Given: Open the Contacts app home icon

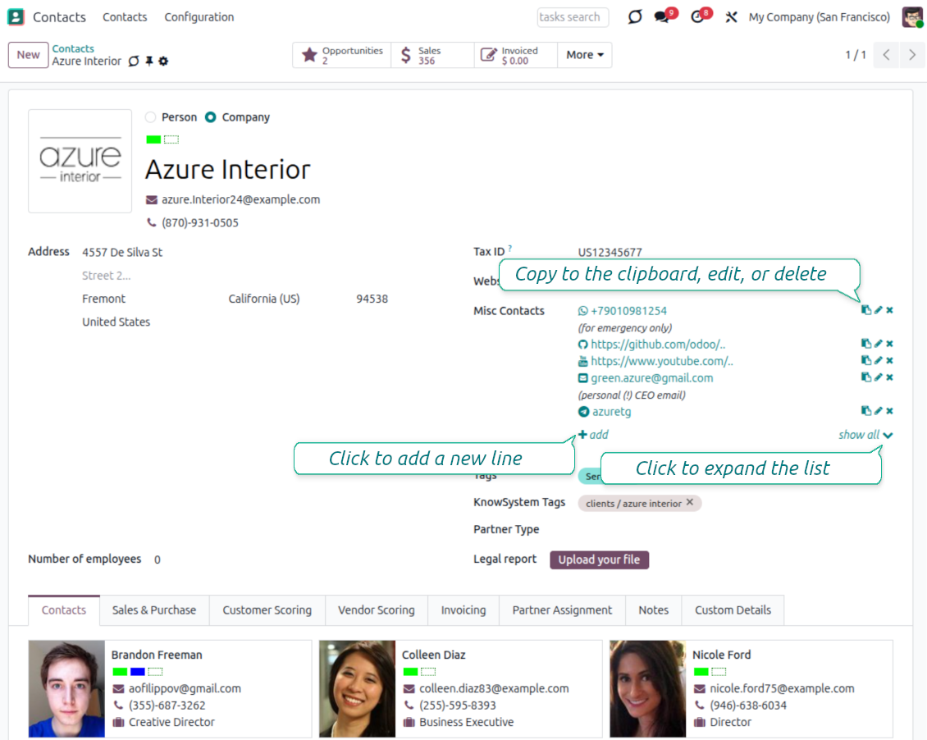Looking at the screenshot, I should [x=16, y=16].
